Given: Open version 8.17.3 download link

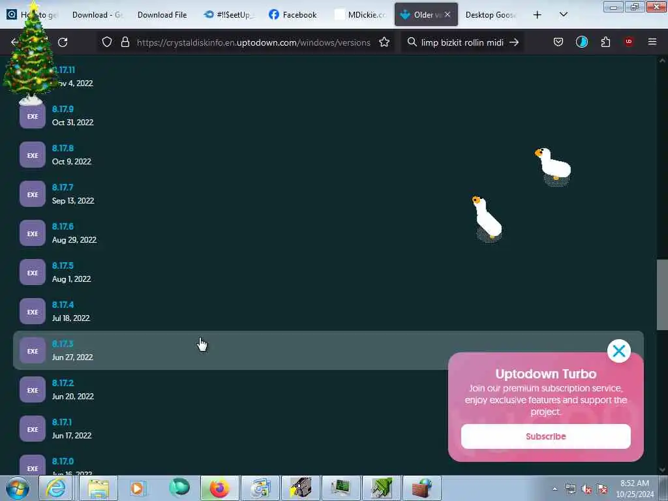Looking at the screenshot, I should [63, 344].
